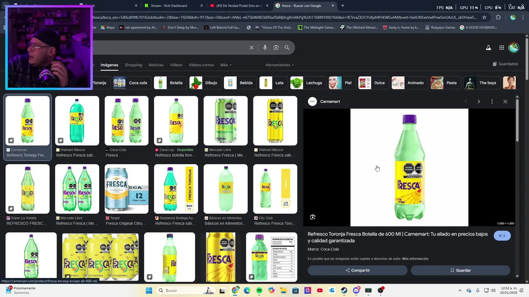
Task: Open the Google Search Labs flask icon
Action: tap(488, 47)
